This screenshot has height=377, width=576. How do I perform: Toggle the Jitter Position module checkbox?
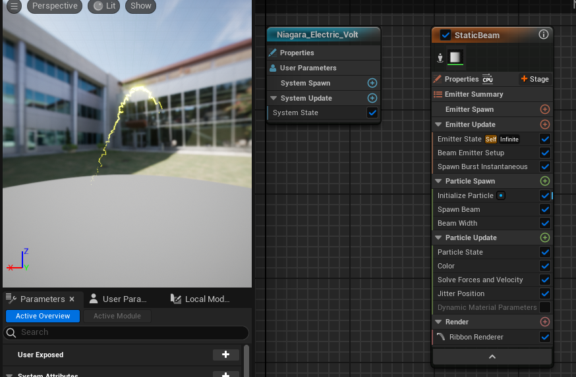coord(545,293)
